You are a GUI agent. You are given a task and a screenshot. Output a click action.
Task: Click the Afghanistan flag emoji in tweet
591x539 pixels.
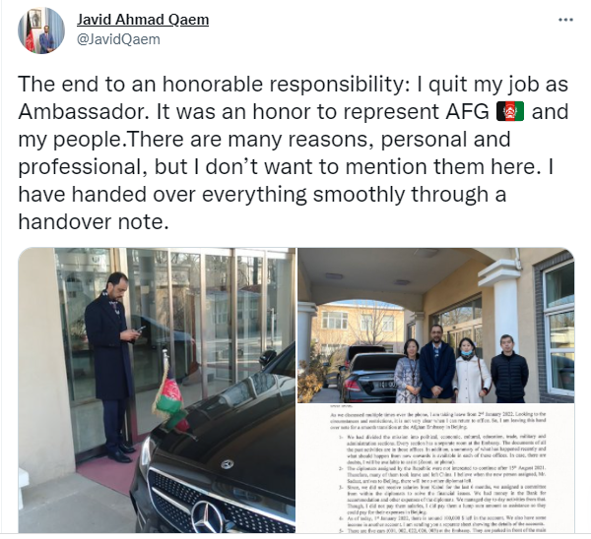(510, 111)
